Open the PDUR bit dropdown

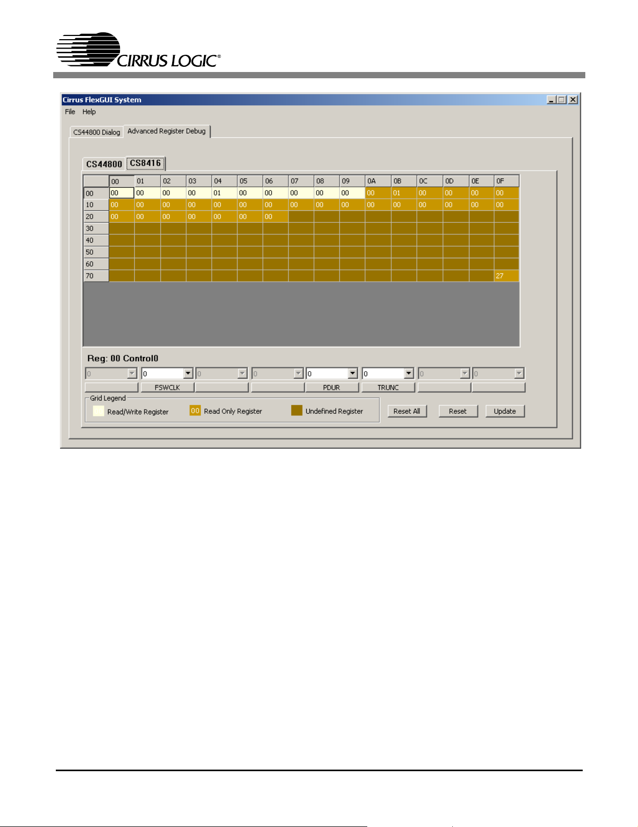[x=353, y=374]
